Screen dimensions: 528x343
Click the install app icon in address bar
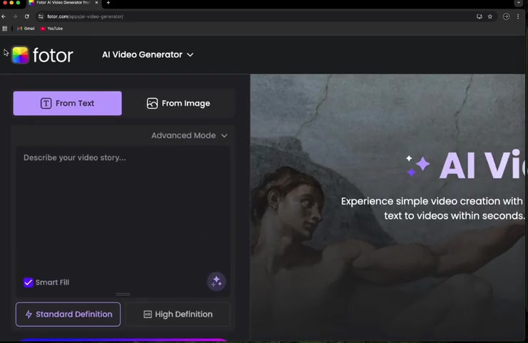tap(479, 16)
